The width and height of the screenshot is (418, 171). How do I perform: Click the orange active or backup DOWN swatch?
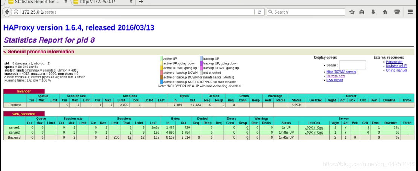[161, 72]
